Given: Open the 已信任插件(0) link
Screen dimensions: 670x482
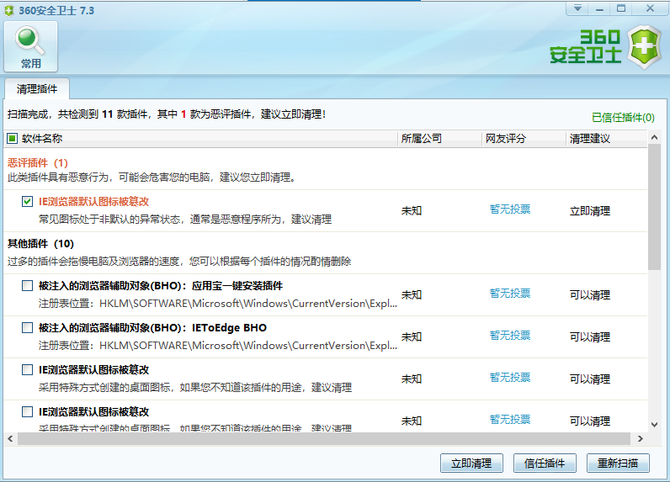Looking at the screenshot, I should [x=623, y=117].
